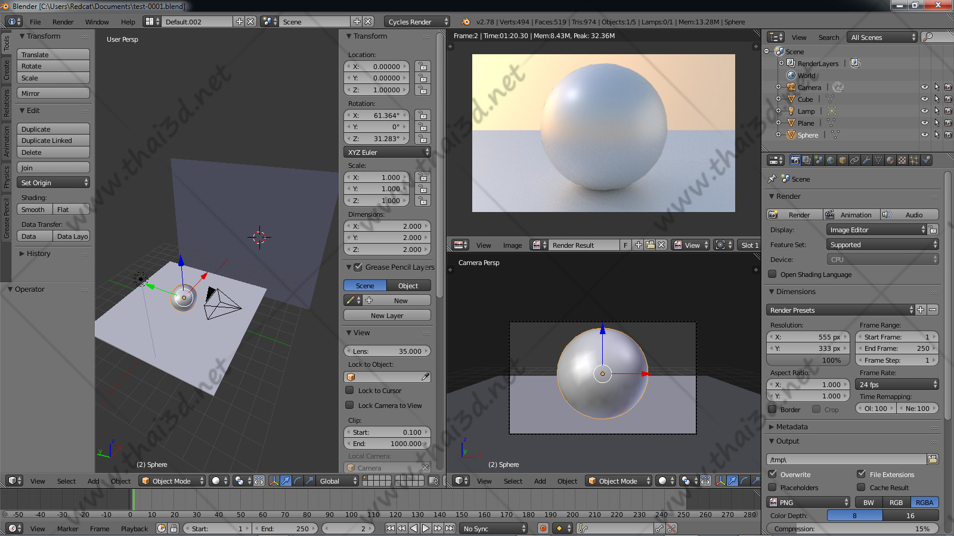Click the Object constraints chain-link tab
The image size is (954, 536).
[854, 160]
